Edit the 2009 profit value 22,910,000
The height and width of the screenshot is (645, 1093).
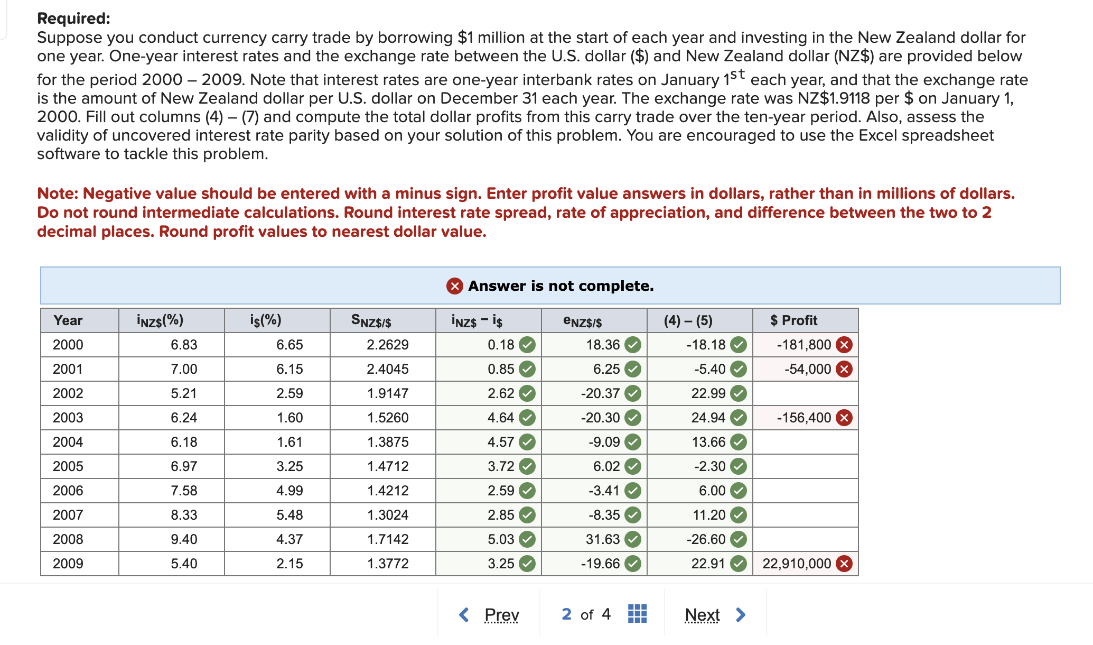click(796, 564)
